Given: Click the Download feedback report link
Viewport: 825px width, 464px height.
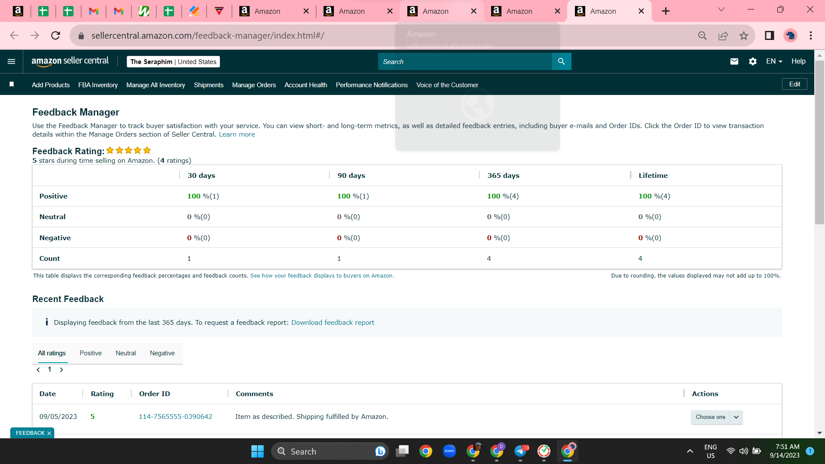Looking at the screenshot, I should coord(333,323).
